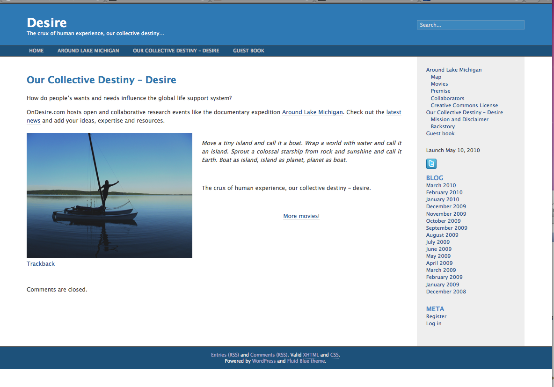This screenshot has width=554, height=387.
Task: Open the September 2009 blog archive
Action: (x=446, y=228)
